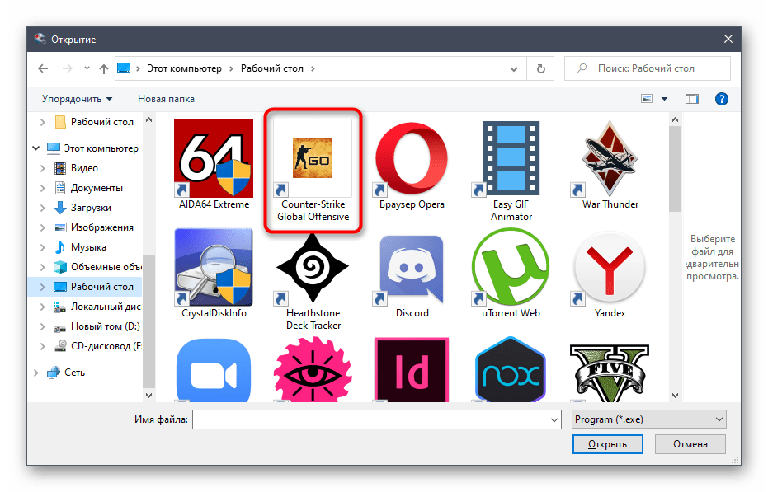This screenshot has width=768, height=492.
Task: Go up one folder level arrow
Action: 103,68
